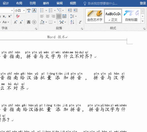The width and height of the screenshot is (147, 132).
Task: Apply the 正文 style
Action: (113, 16)
